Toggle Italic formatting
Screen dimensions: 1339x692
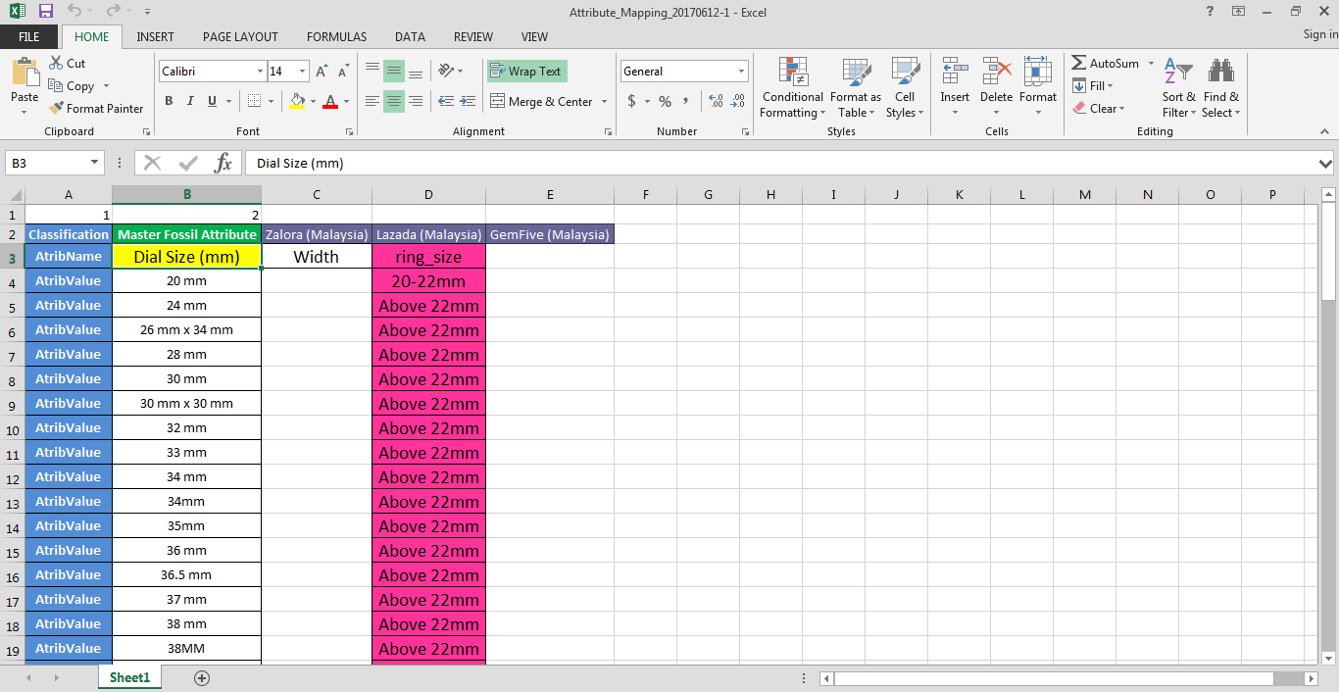pos(190,101)
